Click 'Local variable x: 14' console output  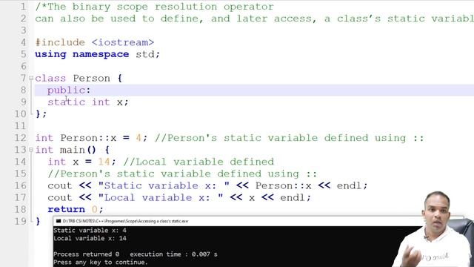(90, 238)
